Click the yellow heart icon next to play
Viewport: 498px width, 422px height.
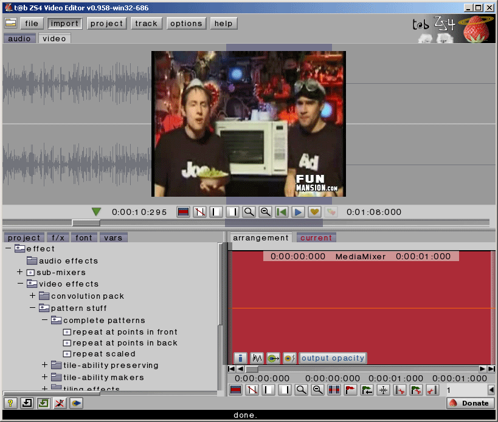314,212
